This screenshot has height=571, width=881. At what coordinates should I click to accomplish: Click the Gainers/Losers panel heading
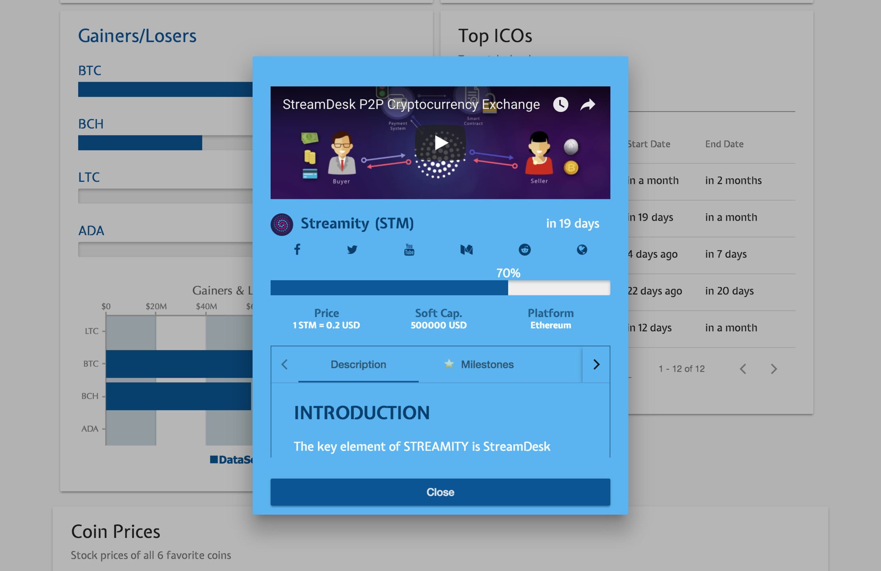point(137,36)
